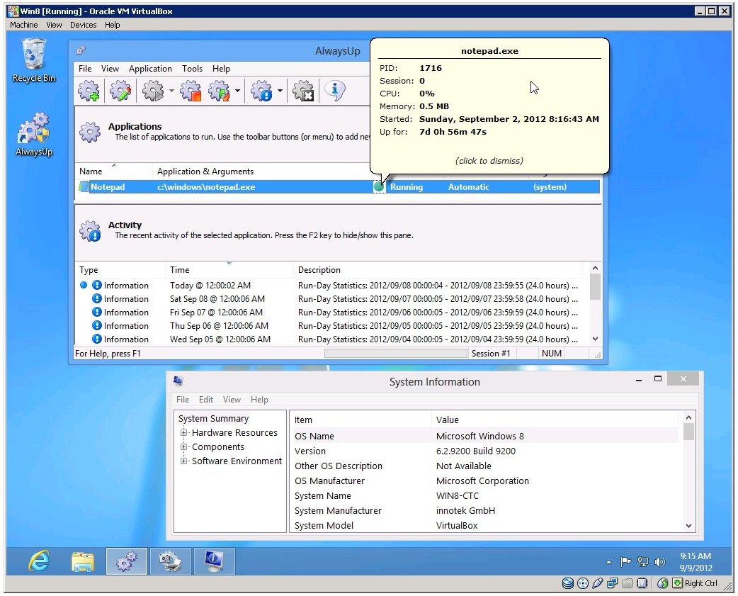Select the Sat Sep 08 activity entry
The width and height of the screenshot is (738, 596).
click(329, 299)
